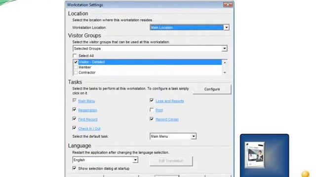This screenshot has height=177, width=316.
Task: Check the Contractor group checkbox
Action: coord(76,72)
